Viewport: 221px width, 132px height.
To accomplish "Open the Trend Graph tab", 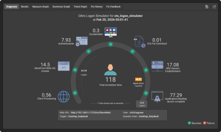I will coord(80,7).
